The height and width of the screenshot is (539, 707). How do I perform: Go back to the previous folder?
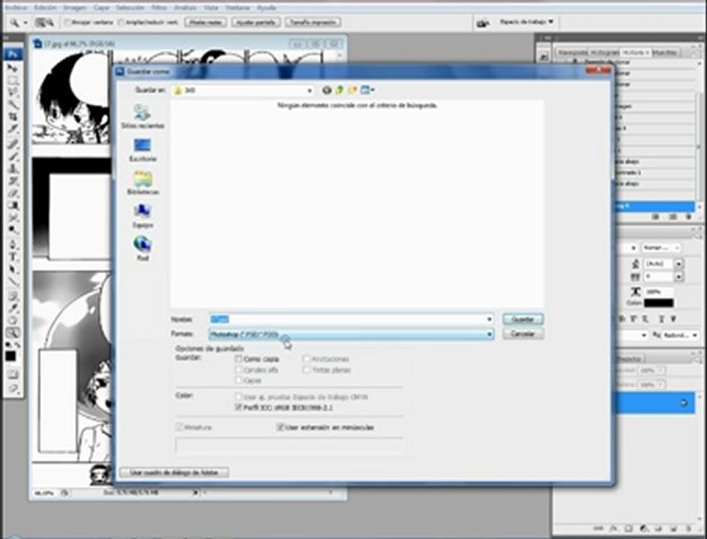tap(327, 91)
